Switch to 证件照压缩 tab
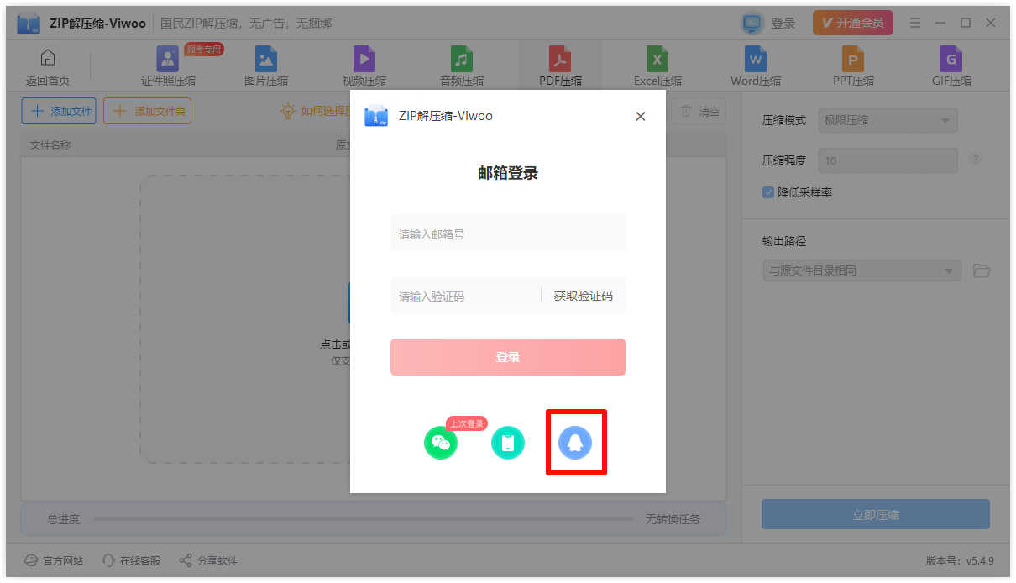Image resolution: width=1016 pixels, height=583 pixels. tap(168, 67)
